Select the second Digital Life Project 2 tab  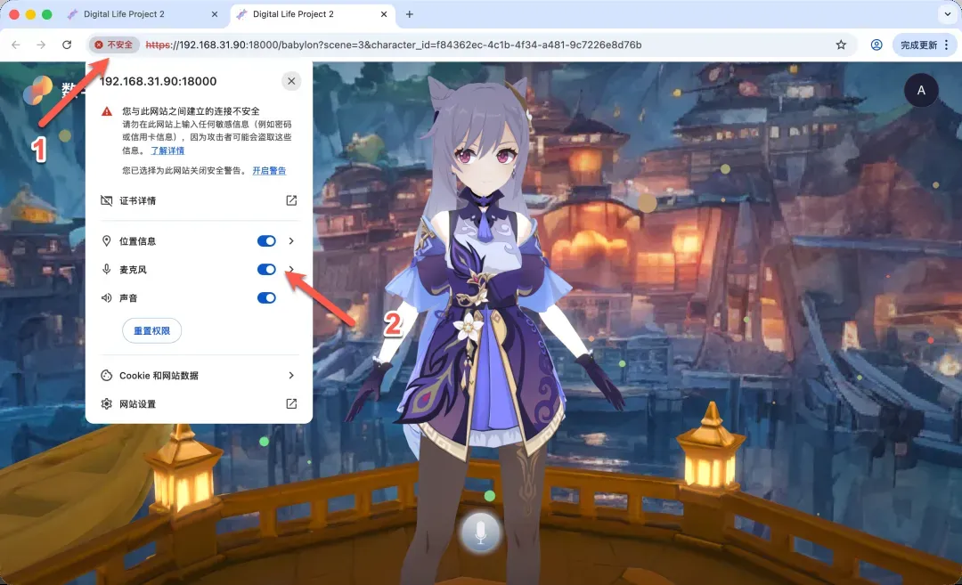(313, 14)
